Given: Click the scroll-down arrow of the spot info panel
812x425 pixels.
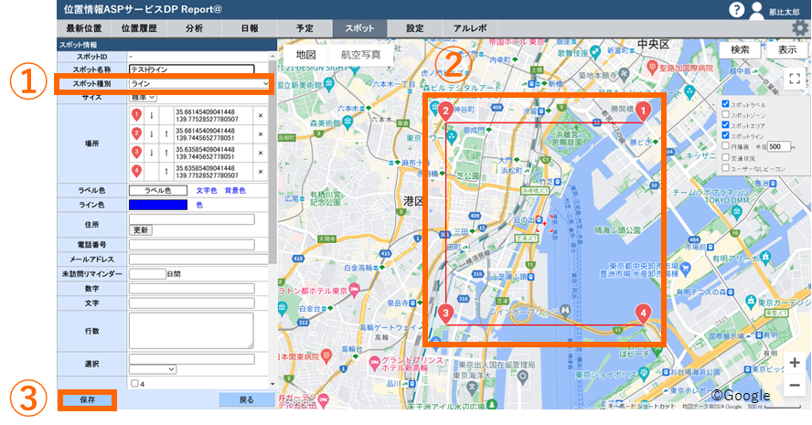Looking at the screenshot, I should tap(272, 384).
